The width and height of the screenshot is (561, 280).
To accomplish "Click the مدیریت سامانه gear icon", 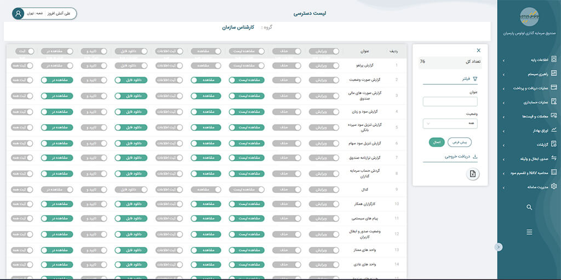I will (554, 186).
